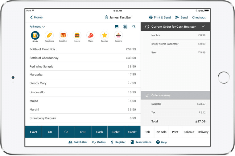Pay with Credit
The width and height of the screenshot is (235, 156).
[x=132, y=132]
